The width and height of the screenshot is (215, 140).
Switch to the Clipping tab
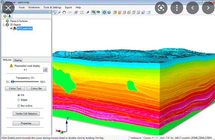[18, 60]
